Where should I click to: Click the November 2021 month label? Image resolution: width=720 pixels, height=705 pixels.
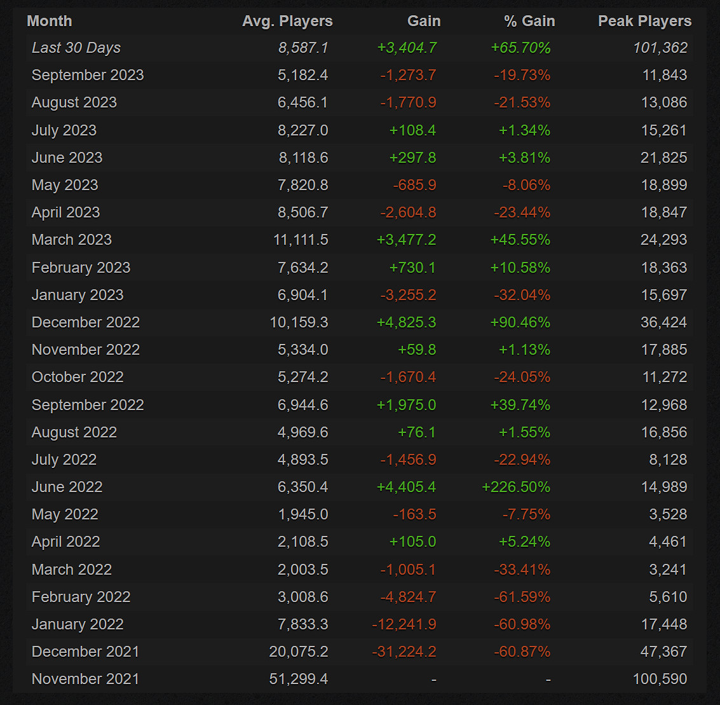tap(85, 679)
